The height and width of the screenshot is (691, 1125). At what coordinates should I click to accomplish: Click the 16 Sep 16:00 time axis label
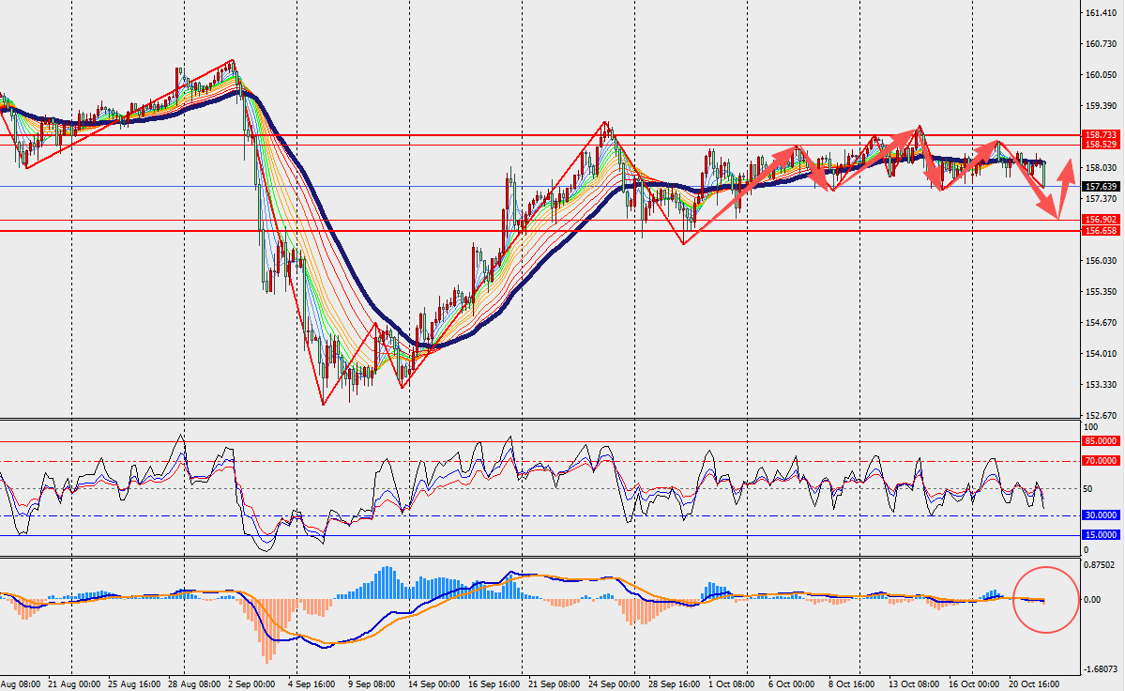click(494, 683)
